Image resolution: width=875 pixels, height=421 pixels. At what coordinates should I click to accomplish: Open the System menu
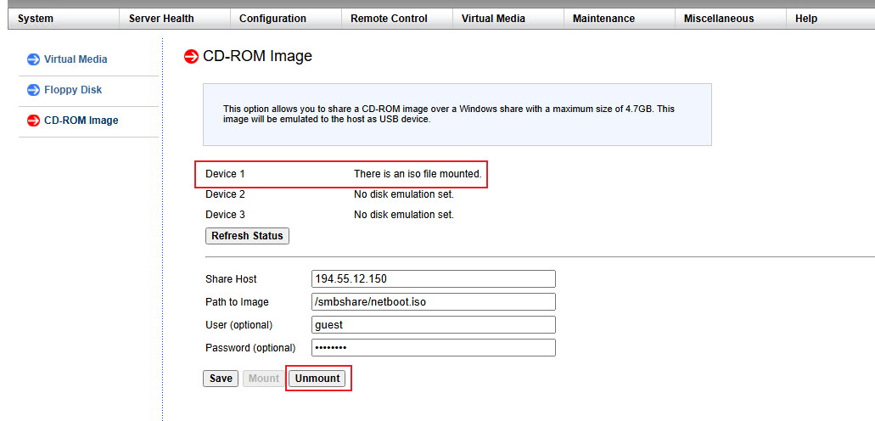[x=36, y=19]
